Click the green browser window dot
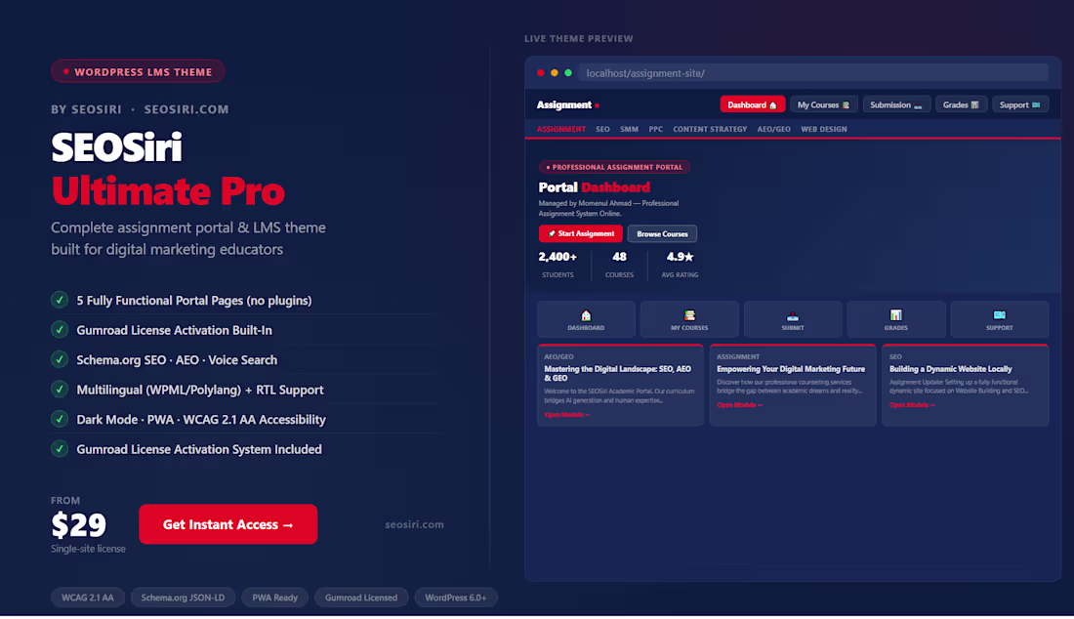 click(568, 73)
